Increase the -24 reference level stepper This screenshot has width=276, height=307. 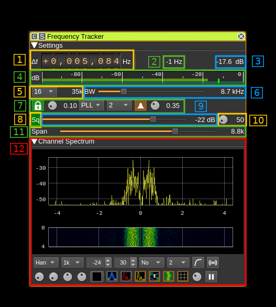click(108, 260)
